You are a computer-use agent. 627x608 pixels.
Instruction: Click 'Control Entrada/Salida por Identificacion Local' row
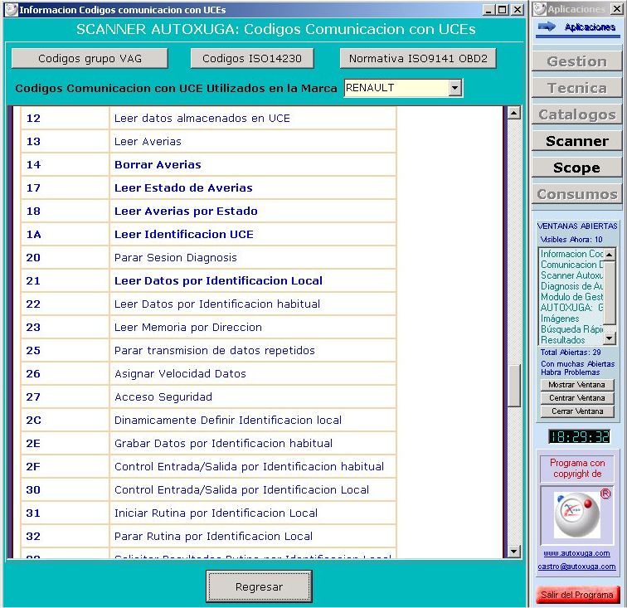[x=208, y=489]
